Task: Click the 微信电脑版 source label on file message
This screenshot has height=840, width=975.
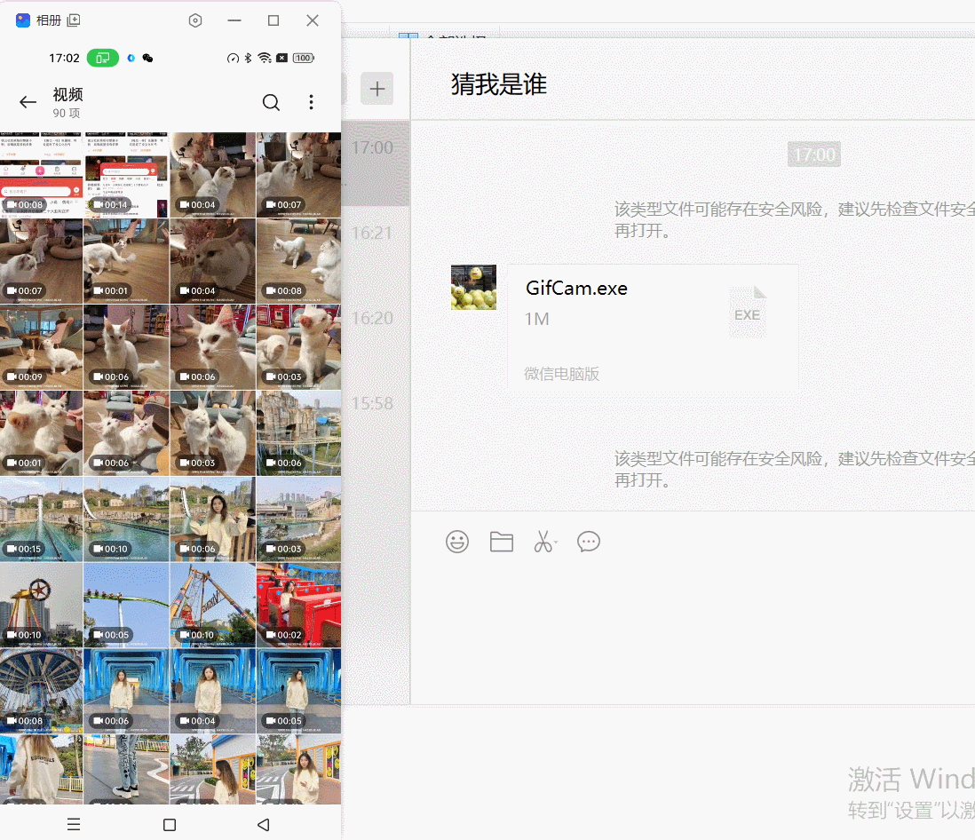Action: pyautogui.click(x=561, y=374)
